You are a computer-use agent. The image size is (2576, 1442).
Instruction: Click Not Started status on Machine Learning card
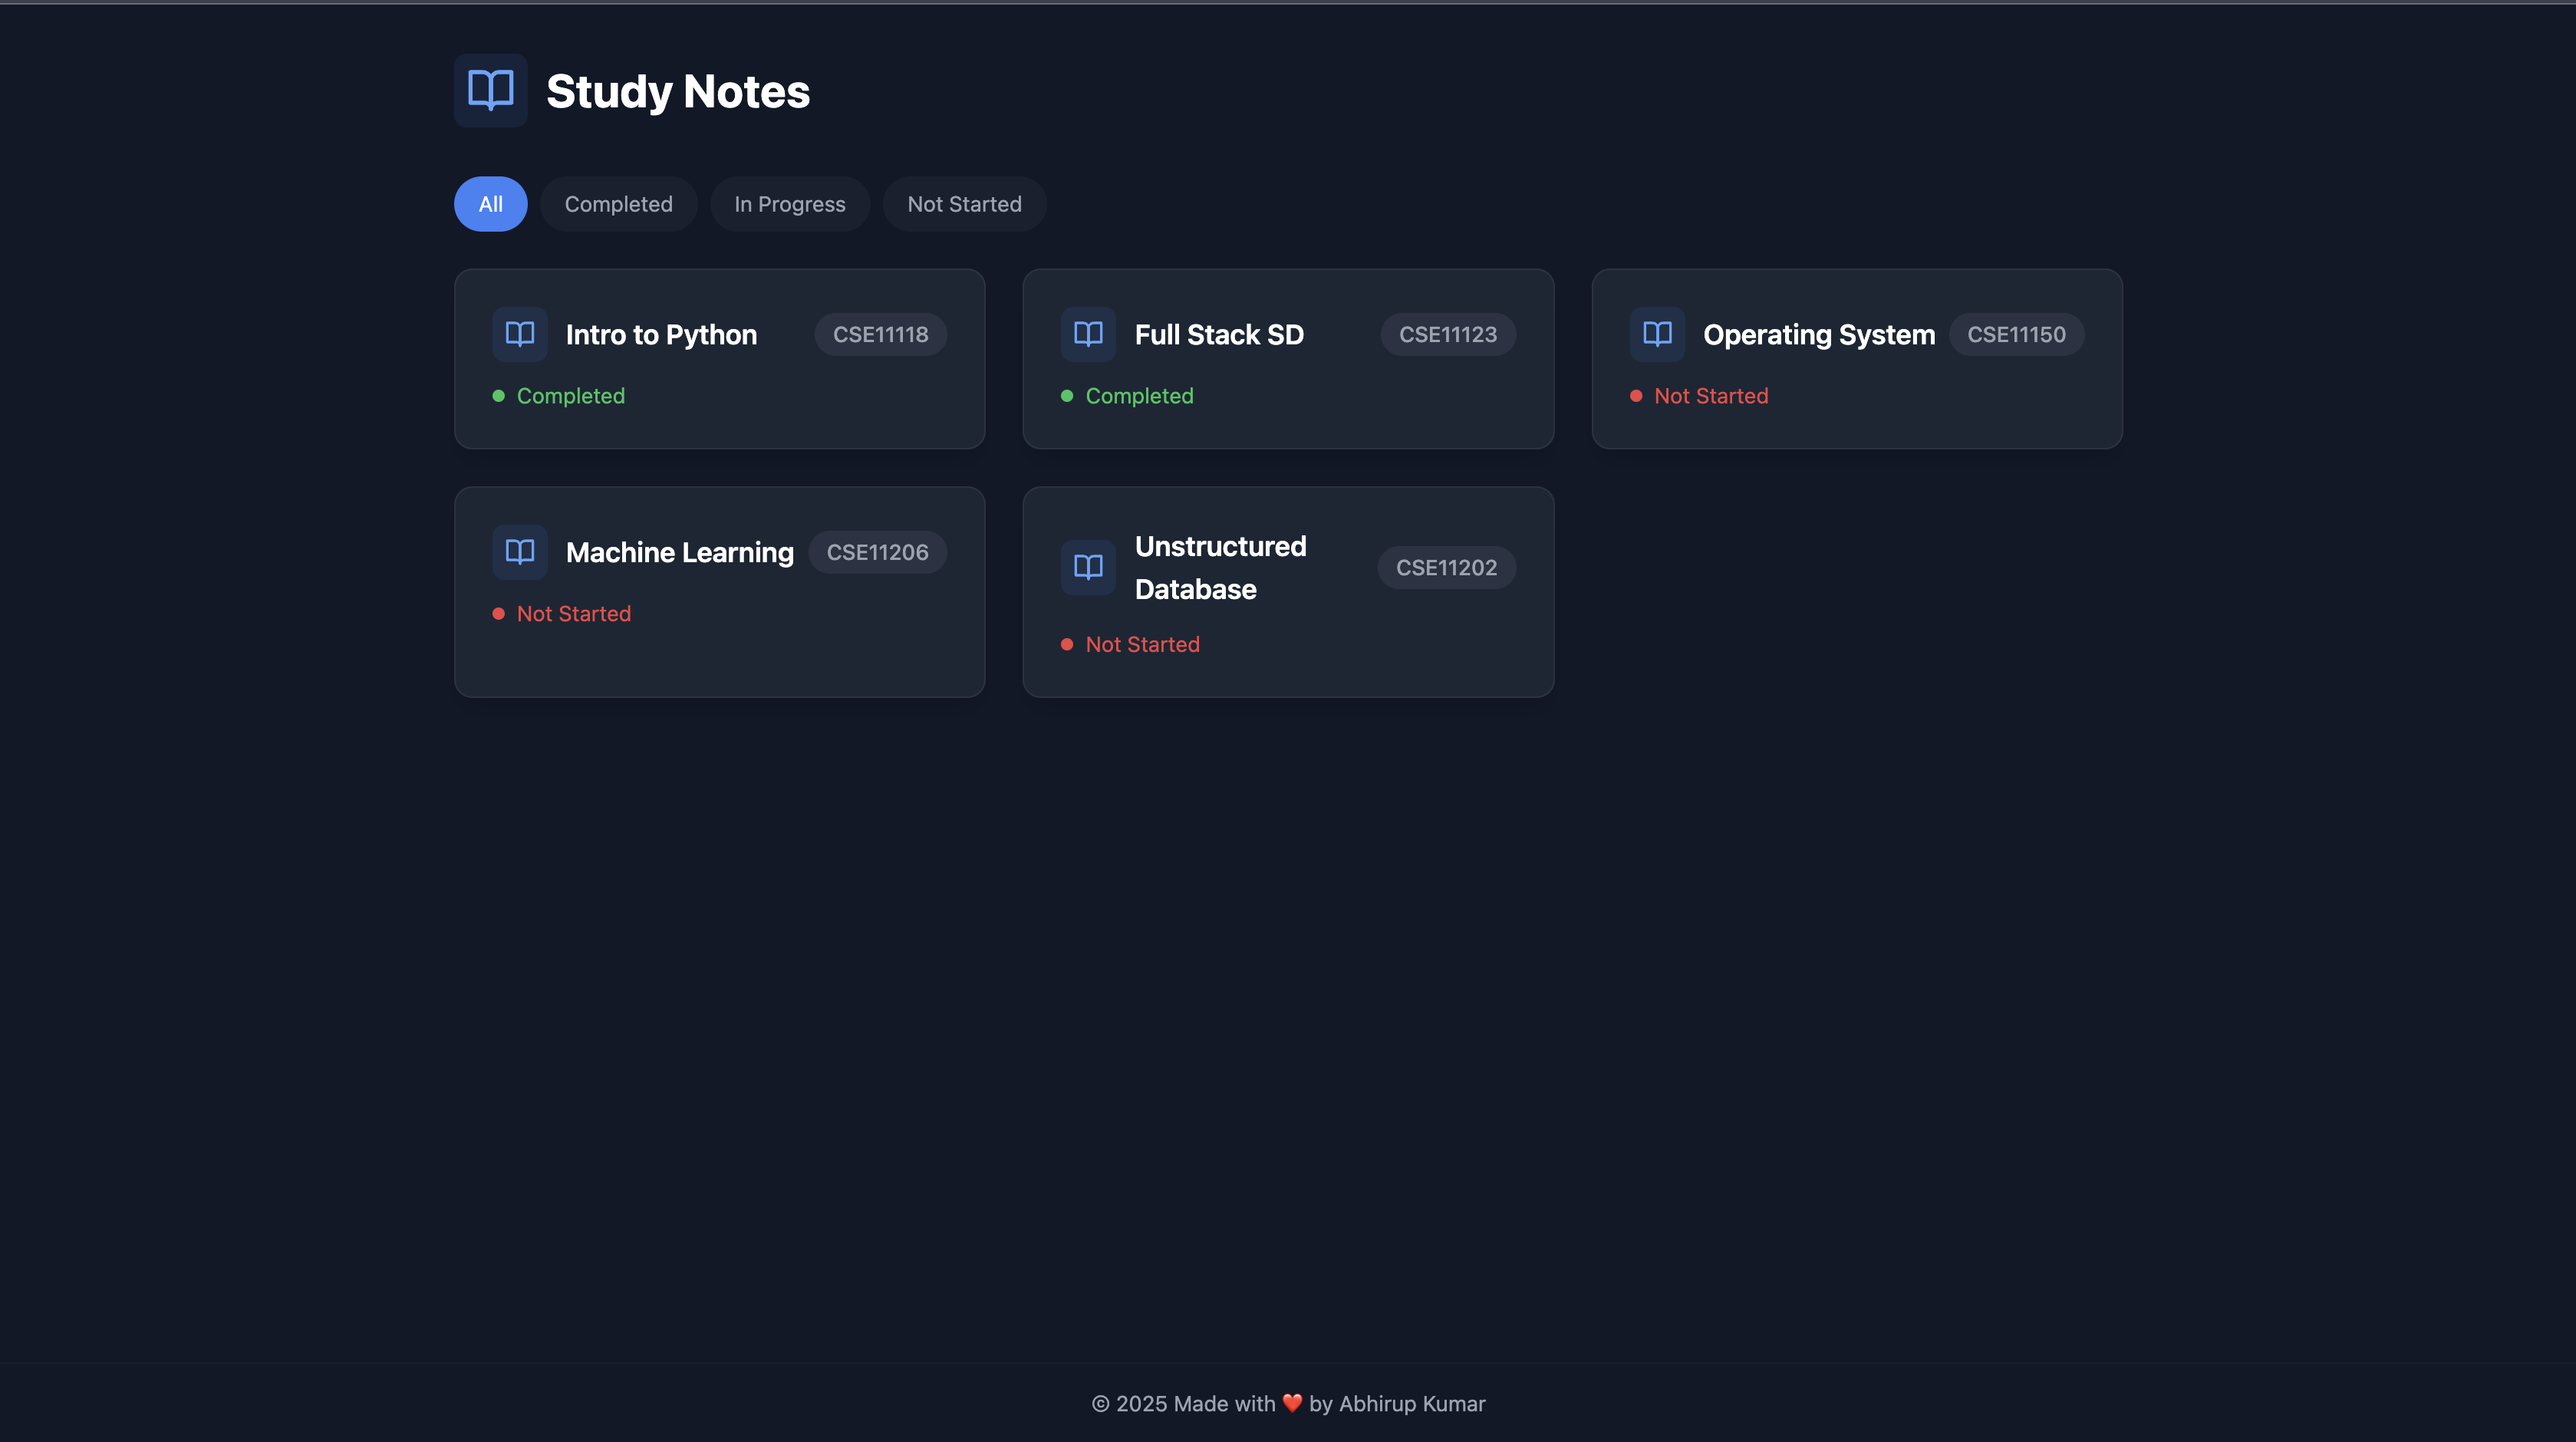point(573,614)
